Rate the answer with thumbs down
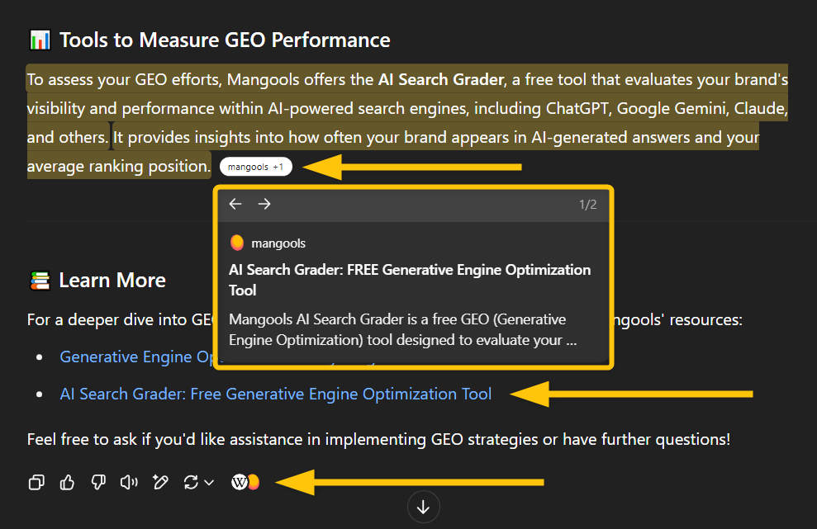Viewport: 817px width, 529px height. (98, 482)
